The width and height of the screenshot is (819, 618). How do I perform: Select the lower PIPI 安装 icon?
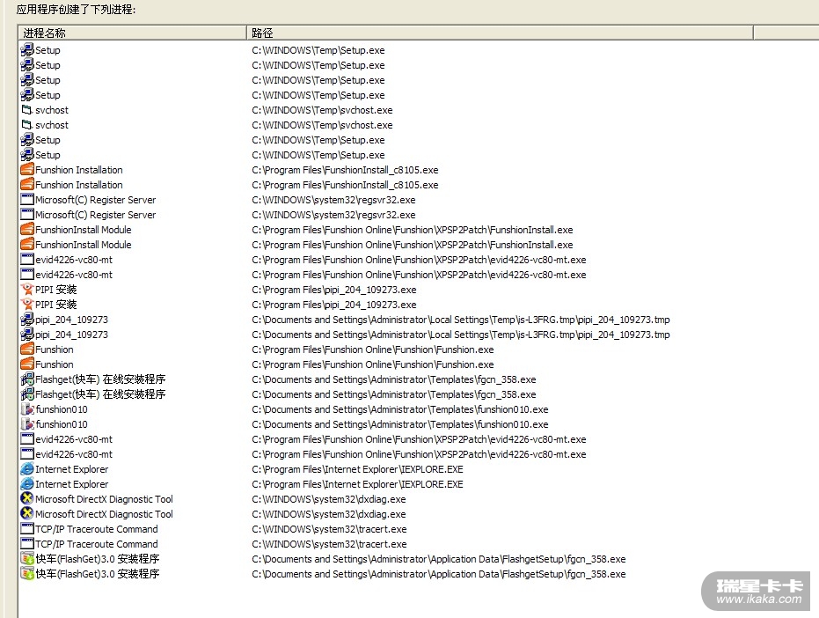click(27, 305)
